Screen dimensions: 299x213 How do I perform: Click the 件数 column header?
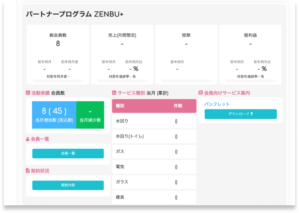point(178,105)
